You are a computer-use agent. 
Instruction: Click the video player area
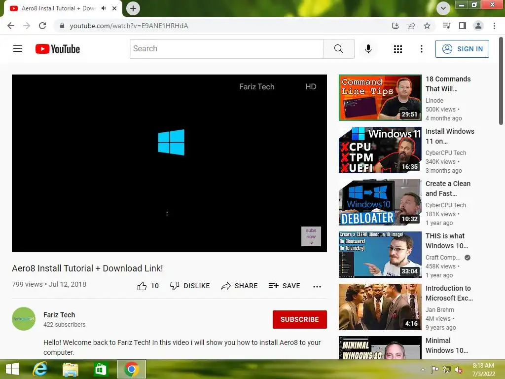pos(170,163)
